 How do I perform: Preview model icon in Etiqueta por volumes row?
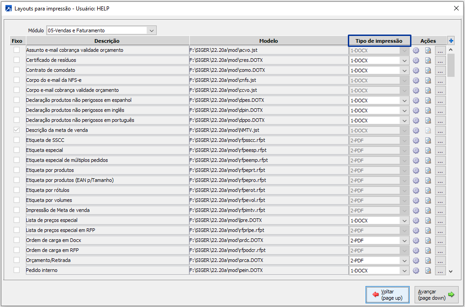(x=428, y=201)
